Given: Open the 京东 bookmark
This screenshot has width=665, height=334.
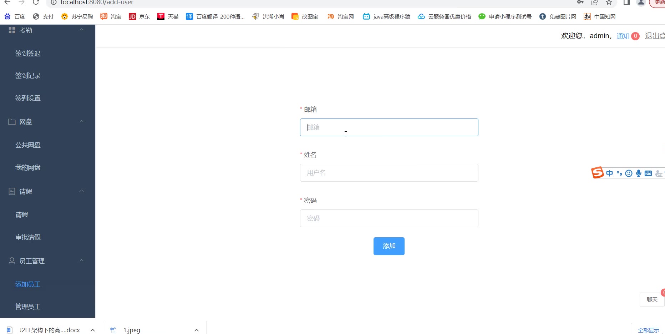Looking at the screenshot, I should 139,16.
